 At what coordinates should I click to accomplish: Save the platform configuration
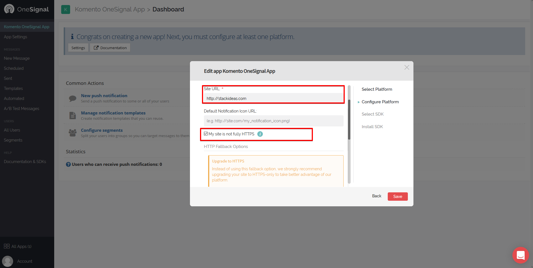tap(398, 197)
